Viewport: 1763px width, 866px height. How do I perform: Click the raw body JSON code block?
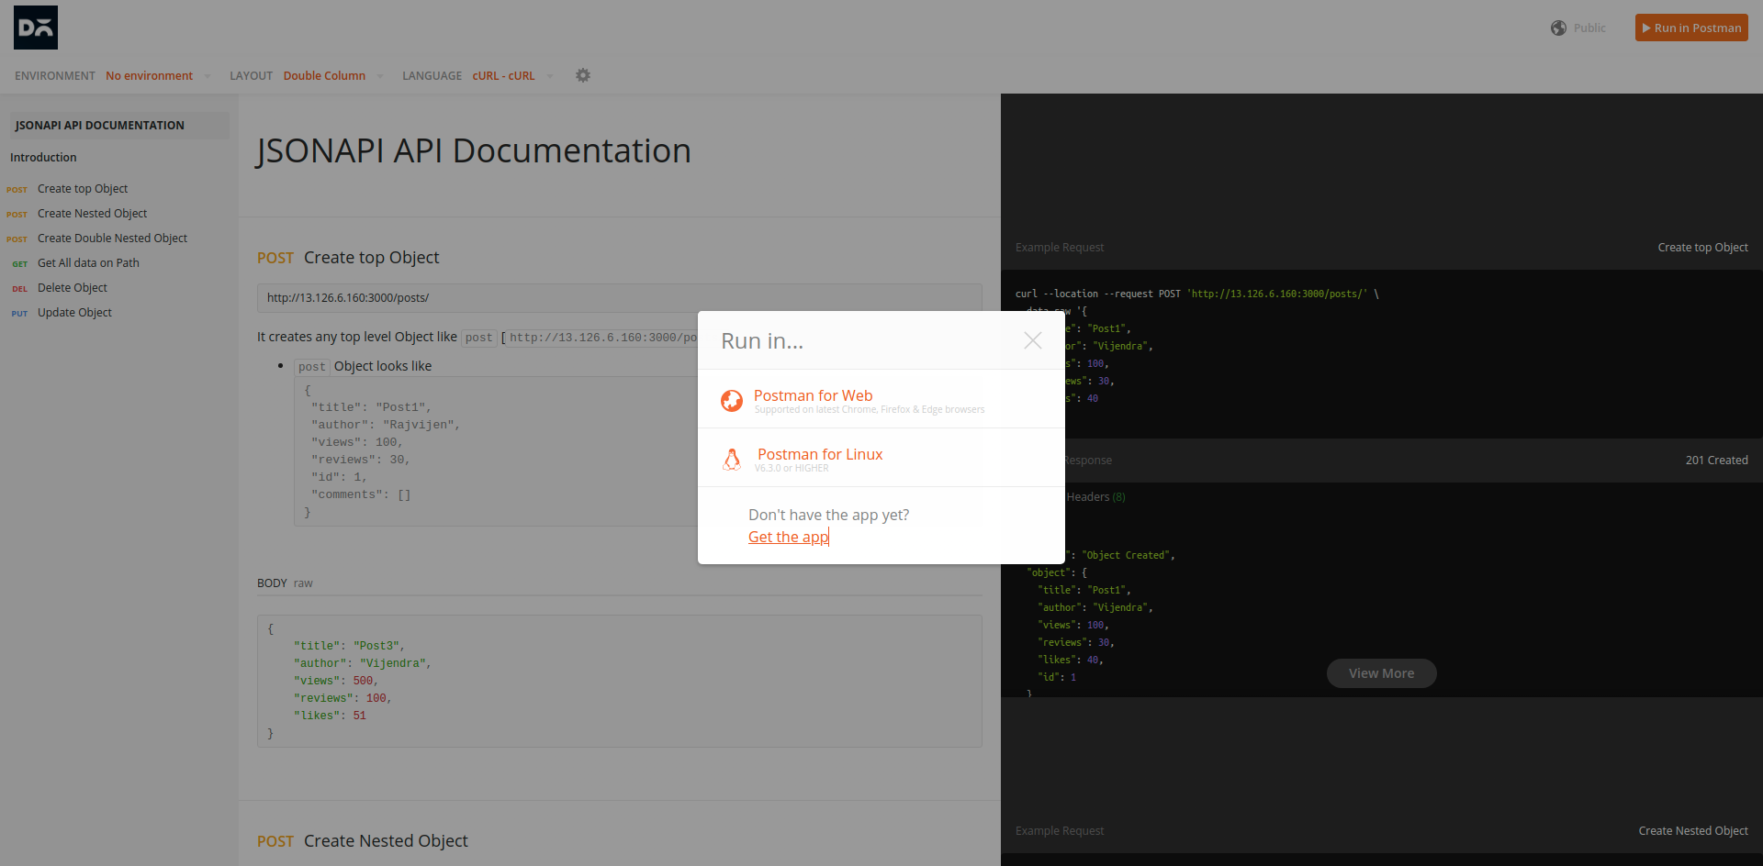[x=620, y=681]
